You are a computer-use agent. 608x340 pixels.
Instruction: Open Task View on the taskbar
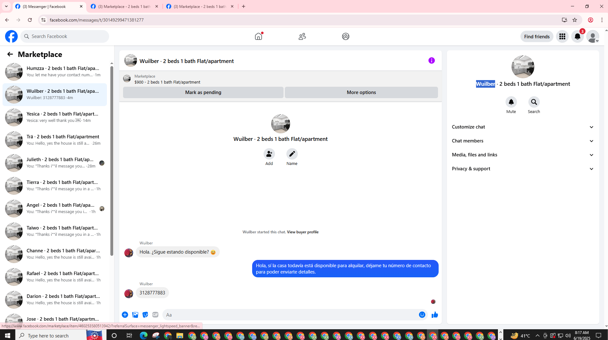click(x=129, y=336)
